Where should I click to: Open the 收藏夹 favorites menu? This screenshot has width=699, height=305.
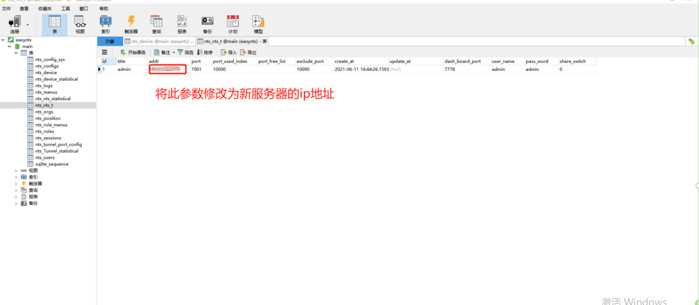tap(45, 9)
